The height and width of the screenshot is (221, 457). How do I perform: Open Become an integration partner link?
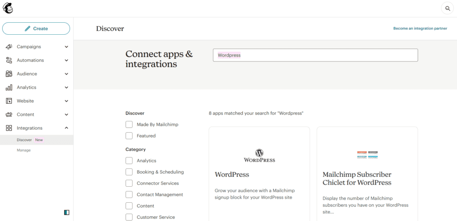click(420, 29)
